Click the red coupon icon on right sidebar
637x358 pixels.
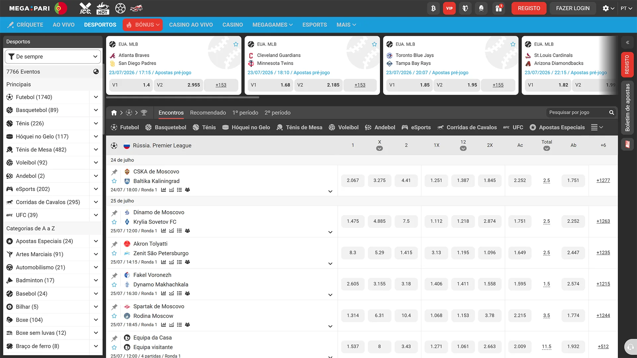pyautogui.click(x=627, y=144)
